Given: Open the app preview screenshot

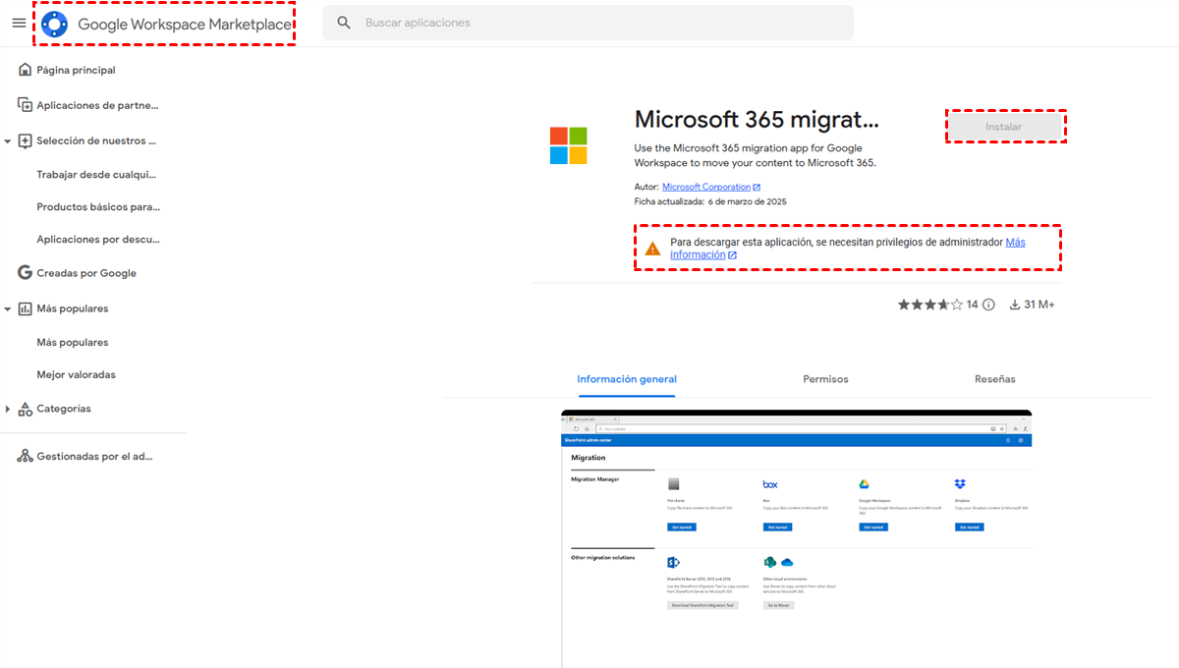Looking at the screenshot, I should coord(797,538).
